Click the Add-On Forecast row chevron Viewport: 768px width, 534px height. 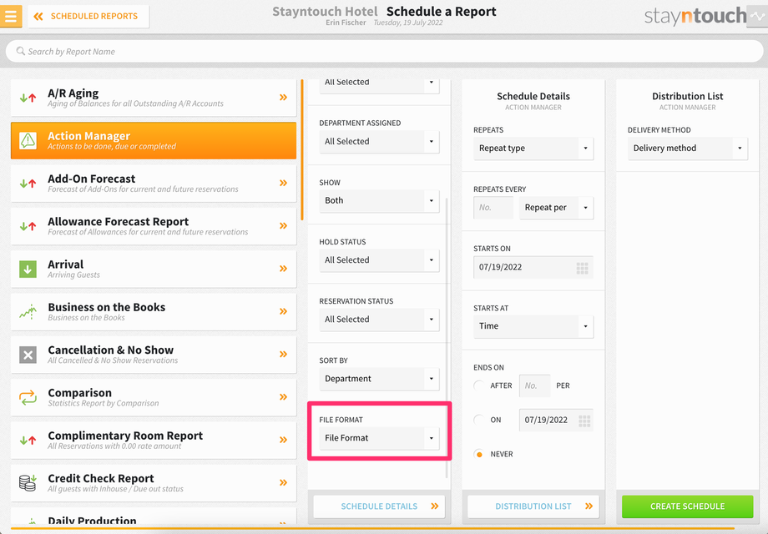[283, 183]
